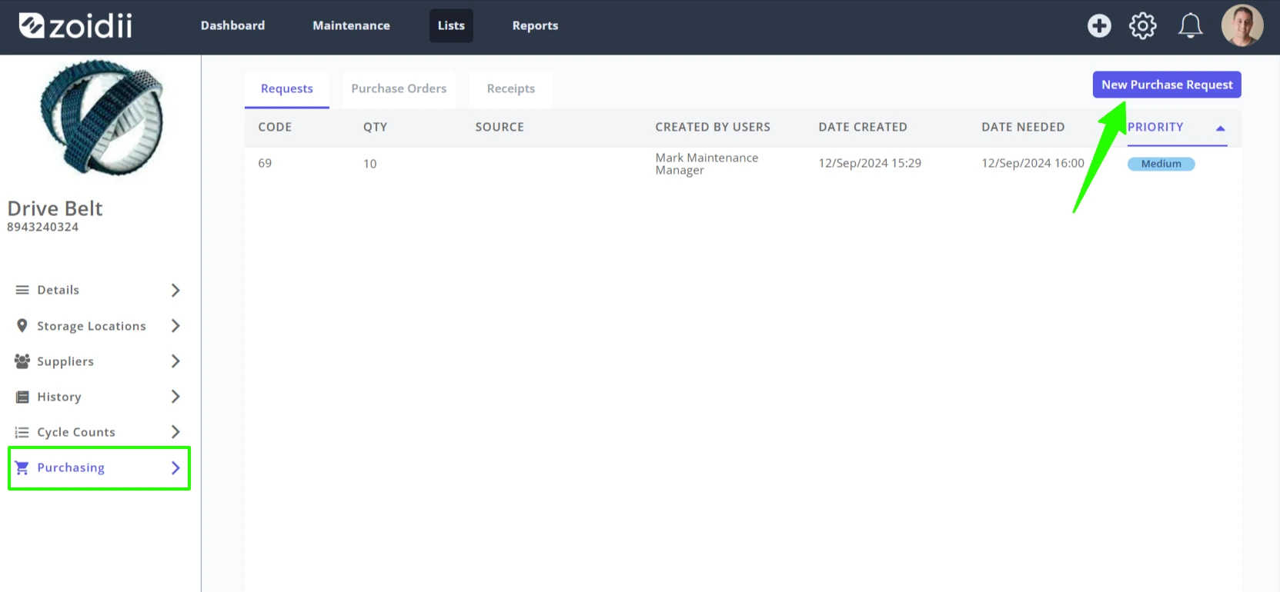Sort by the PRIORITY column header
The height and width of the screenshot is (592, 1280).
point(1155,128)
